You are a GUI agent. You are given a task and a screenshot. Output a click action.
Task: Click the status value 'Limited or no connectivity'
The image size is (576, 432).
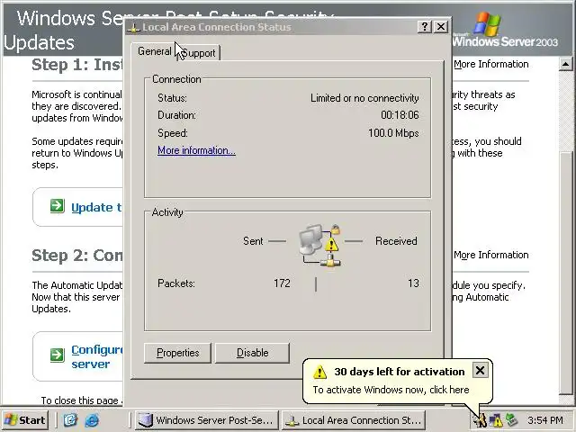(364, 98)
